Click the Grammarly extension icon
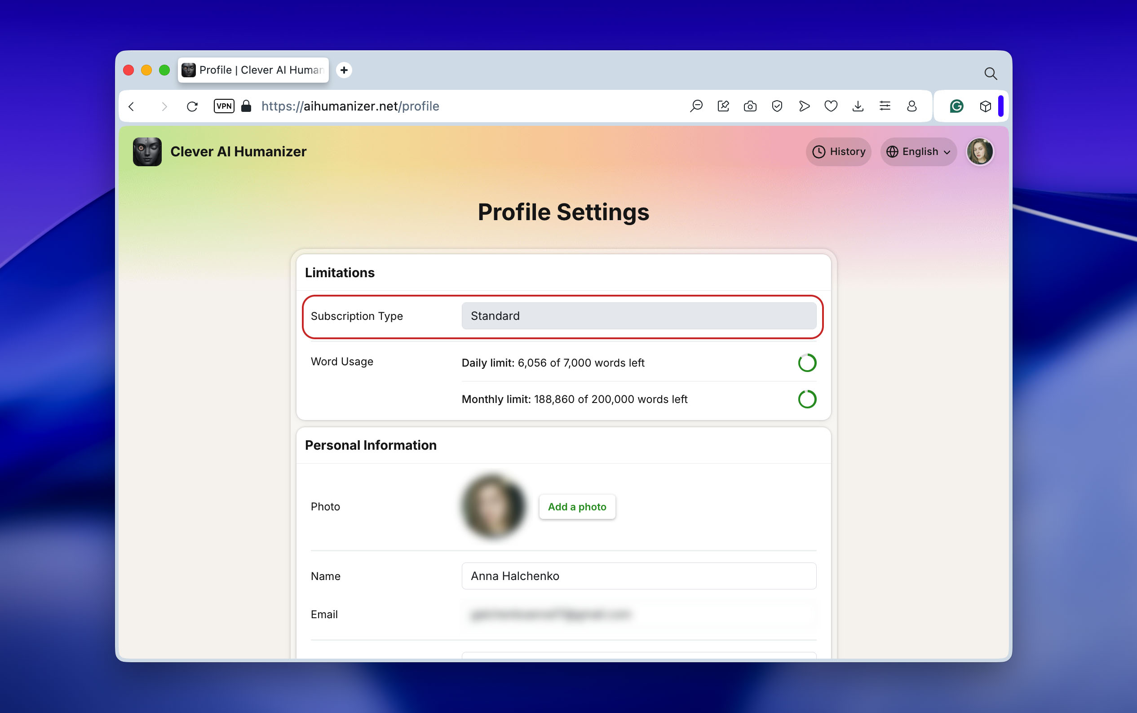This screenshot has width=1137, height=713. 956,106
